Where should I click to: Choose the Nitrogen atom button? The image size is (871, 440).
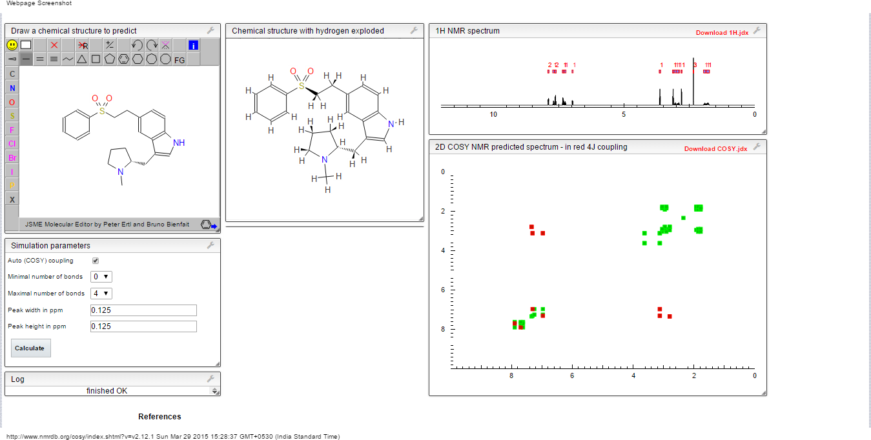12,88
